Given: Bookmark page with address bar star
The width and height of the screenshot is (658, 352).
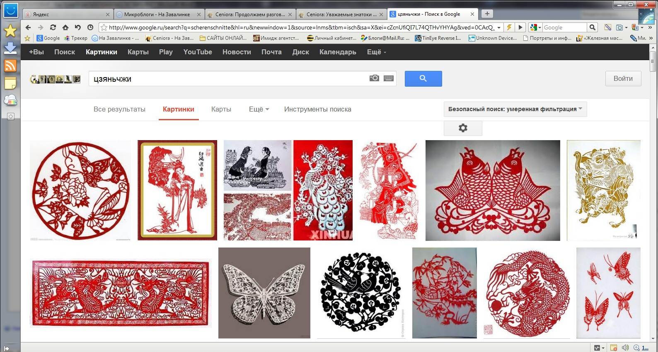Looking at the screenshot, I should pos(104,27).
